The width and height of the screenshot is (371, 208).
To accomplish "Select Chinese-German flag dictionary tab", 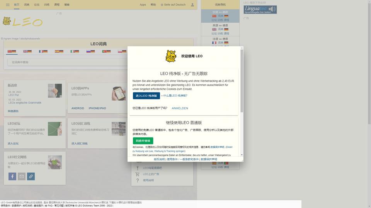I will click(x=12, y=51).
